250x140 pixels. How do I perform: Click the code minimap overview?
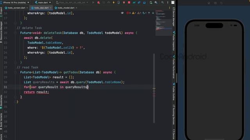coord(163,23)
